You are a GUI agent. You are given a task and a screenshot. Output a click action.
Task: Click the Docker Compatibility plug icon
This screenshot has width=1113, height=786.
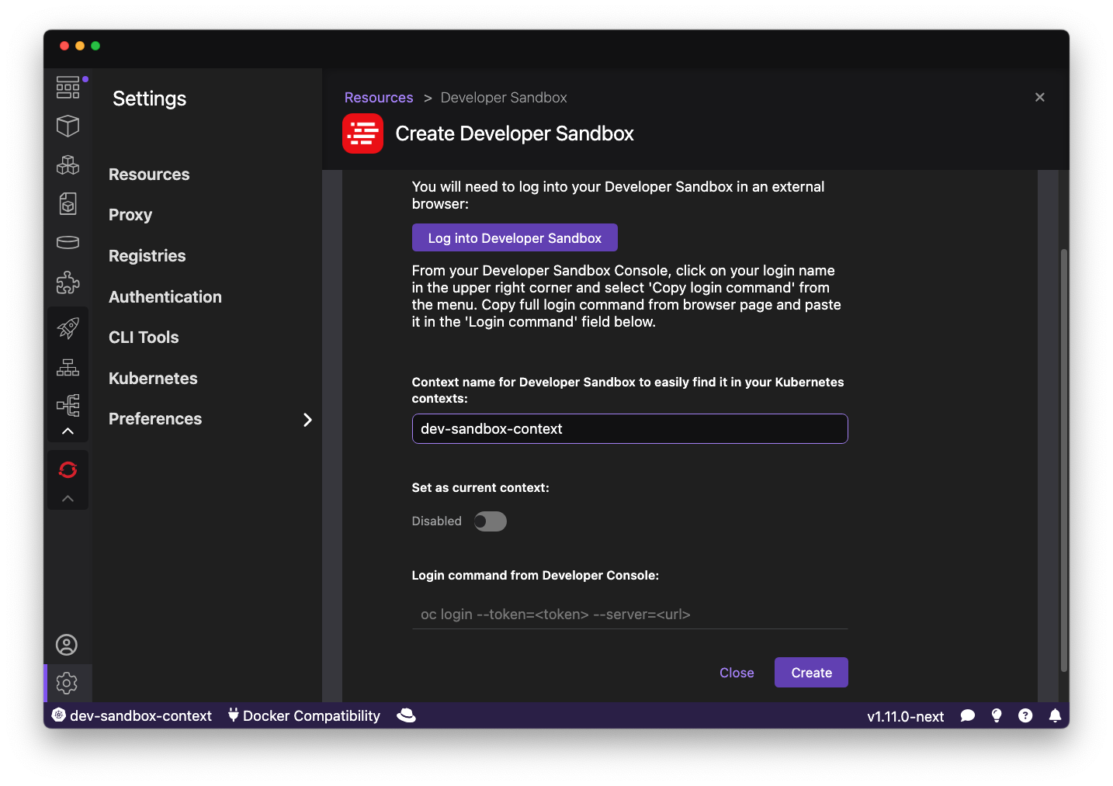(x=233, y=715)
